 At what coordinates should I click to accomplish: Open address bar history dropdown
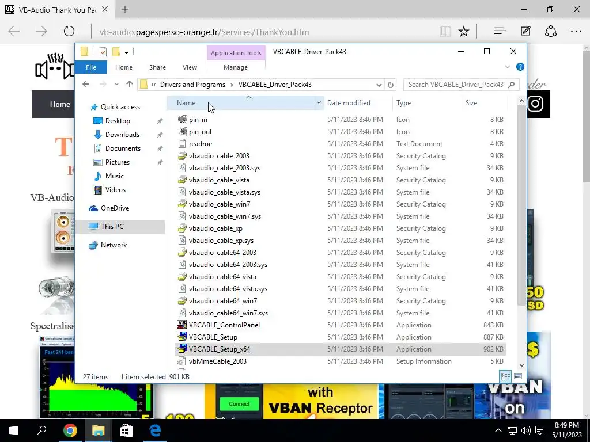[379, 85]
